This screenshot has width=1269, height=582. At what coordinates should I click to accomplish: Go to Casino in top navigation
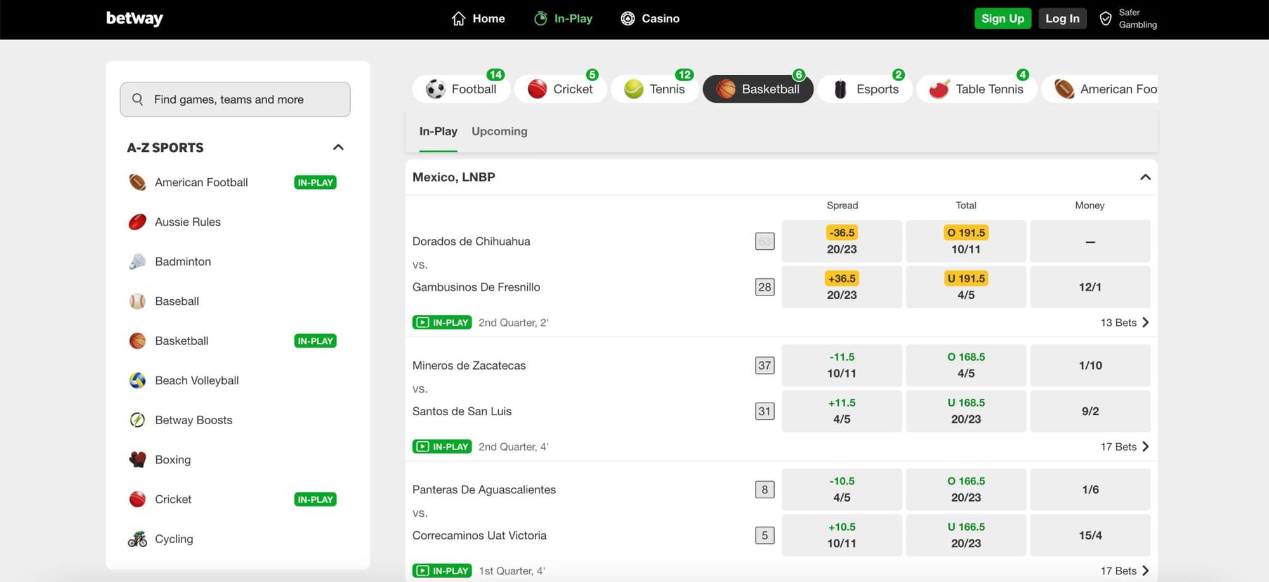[650, 18]
